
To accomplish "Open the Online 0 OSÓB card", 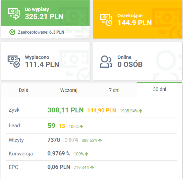I will point(138,61).
